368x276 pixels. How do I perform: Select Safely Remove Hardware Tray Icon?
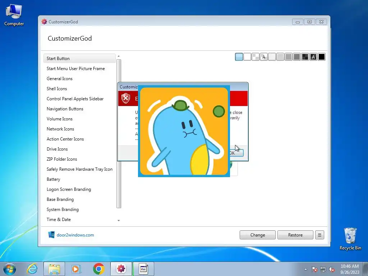pos(79,170)
